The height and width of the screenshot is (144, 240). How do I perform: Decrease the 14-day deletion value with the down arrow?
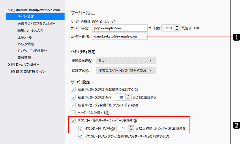point(131,130)
